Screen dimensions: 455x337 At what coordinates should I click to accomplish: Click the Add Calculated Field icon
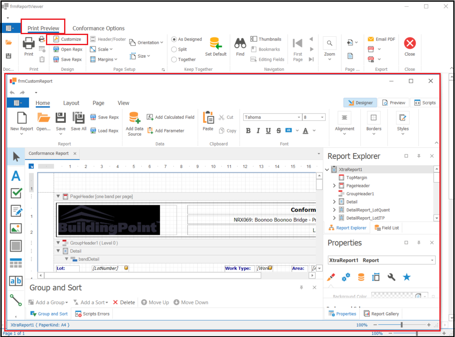point(150,117)
